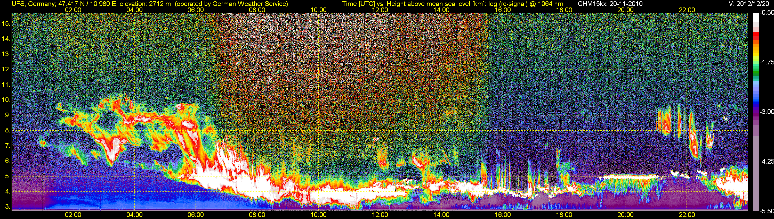Click the "log (rc-signal) @ 1064 nm" label
774x219 pixels.
click(x=526, y=4)
